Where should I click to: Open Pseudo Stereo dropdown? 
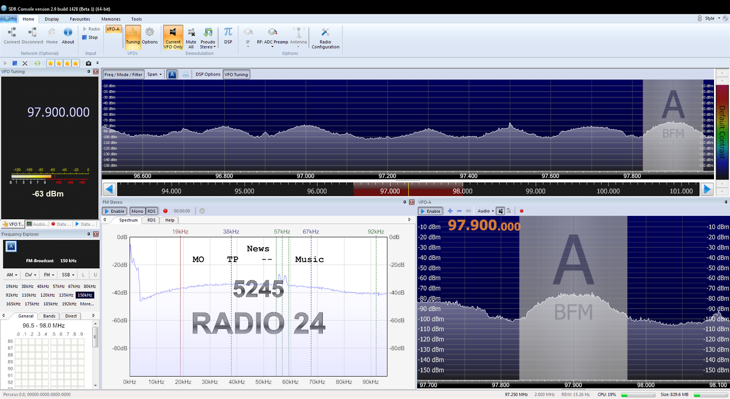[208, 38]
